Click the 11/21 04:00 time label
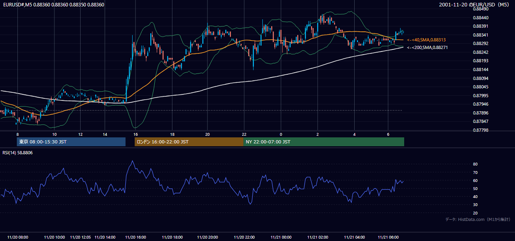The height and width of the screenshot is (241, 515). [x=355, y=237]
